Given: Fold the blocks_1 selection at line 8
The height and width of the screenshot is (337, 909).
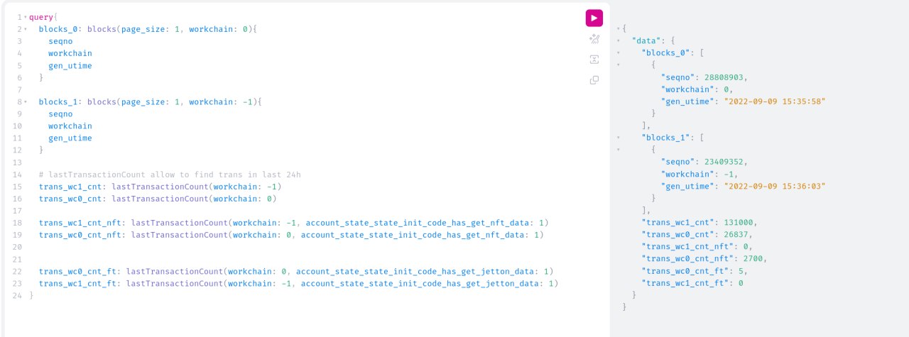Looking at the screenshot, I should tap(26, 101).
